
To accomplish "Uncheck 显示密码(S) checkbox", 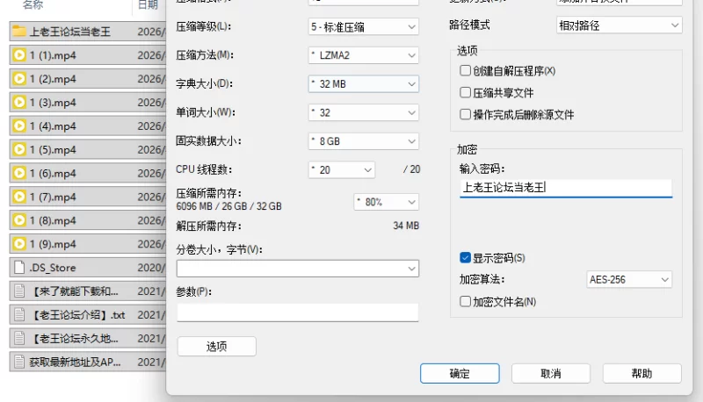I will (466, 258).
